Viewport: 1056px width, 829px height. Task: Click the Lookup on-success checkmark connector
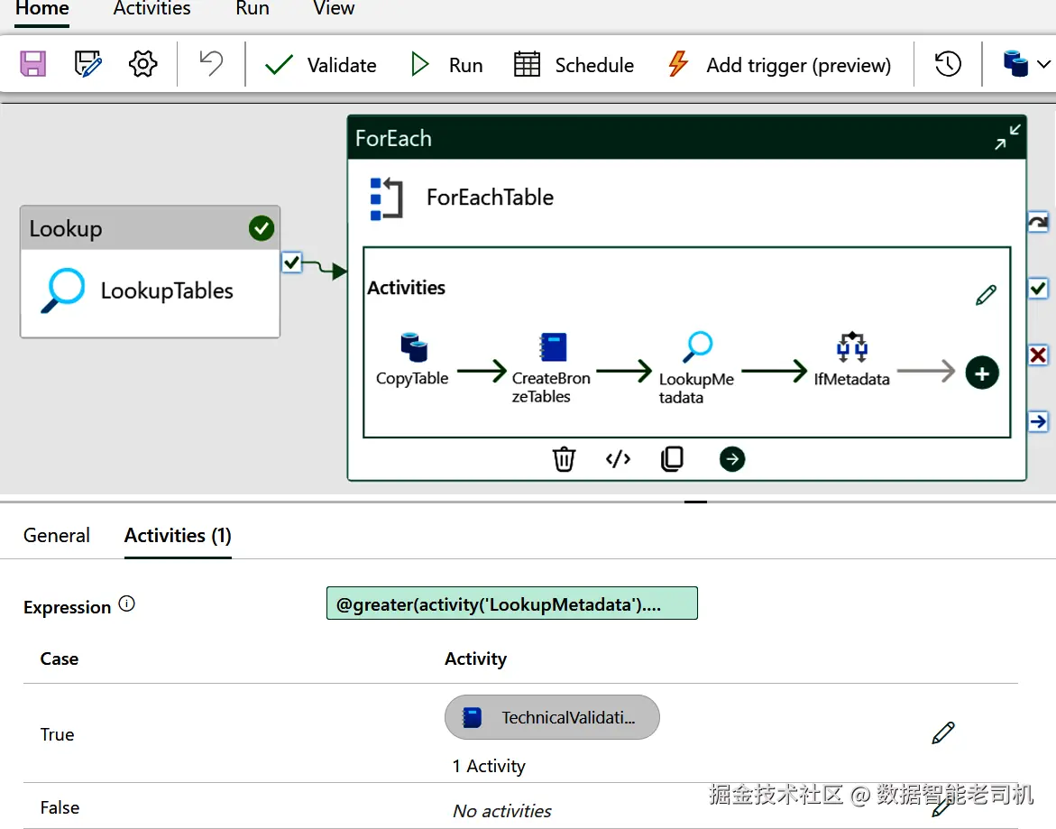[291, 263]
